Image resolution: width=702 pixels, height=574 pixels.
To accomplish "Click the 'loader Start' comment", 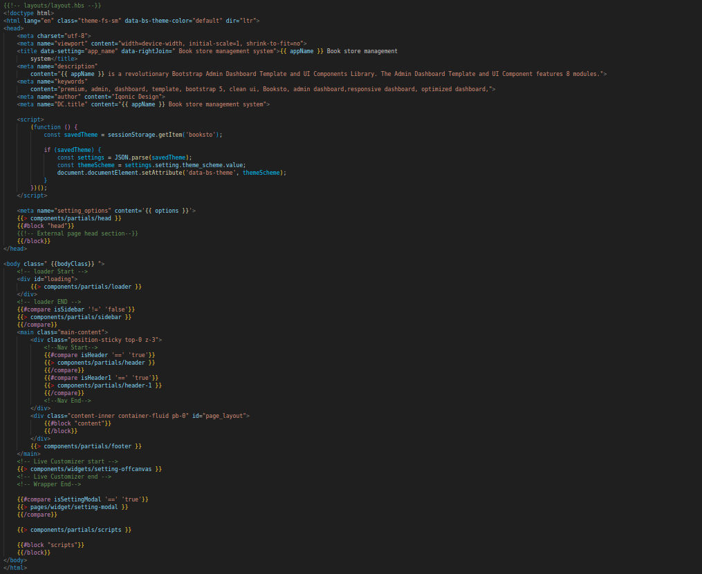I will (53, 271).
